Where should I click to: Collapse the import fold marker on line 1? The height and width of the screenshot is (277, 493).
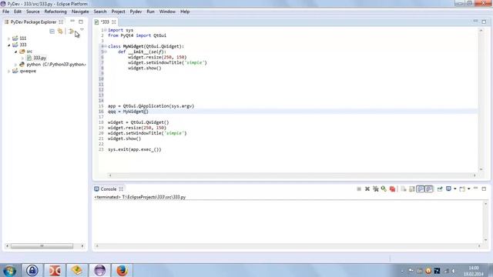106,30
